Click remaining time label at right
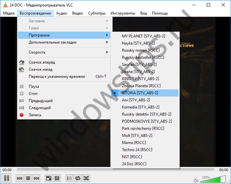The height and width of the screenshot is (184, 231). [x=224, y=170]
